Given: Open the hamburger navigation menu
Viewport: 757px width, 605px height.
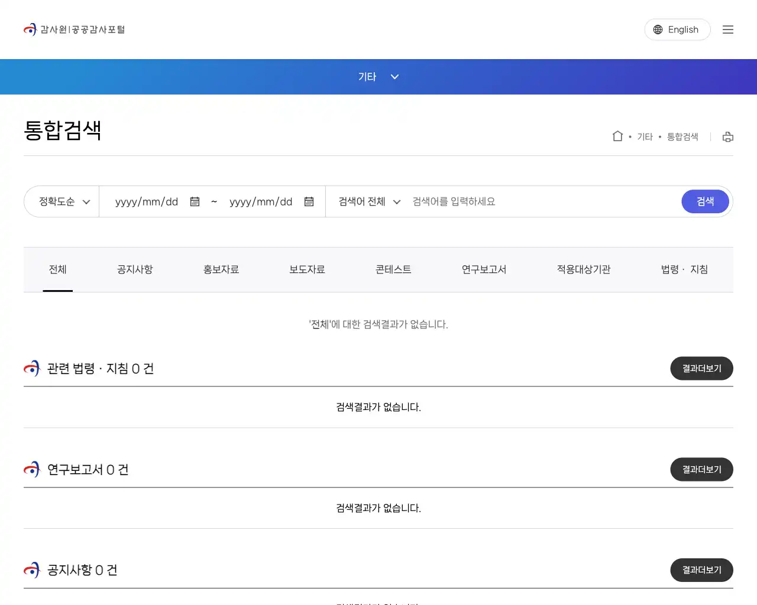Looking at the screenshot, I should 727,29.
